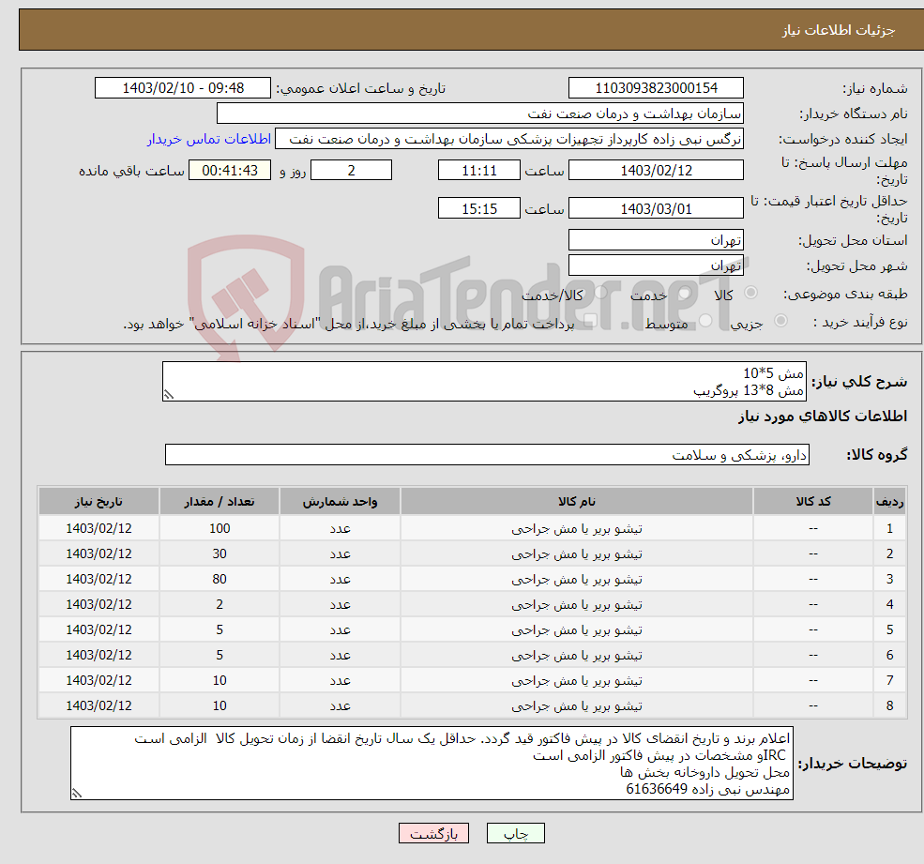Click the تاریخ نیاز column header
This screenshot has height=864, width=924.
pyautogui.click(x=99, y=501)
